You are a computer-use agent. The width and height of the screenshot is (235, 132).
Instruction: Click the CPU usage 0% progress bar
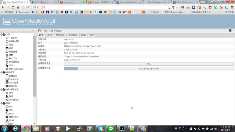(x=149, y=64)
